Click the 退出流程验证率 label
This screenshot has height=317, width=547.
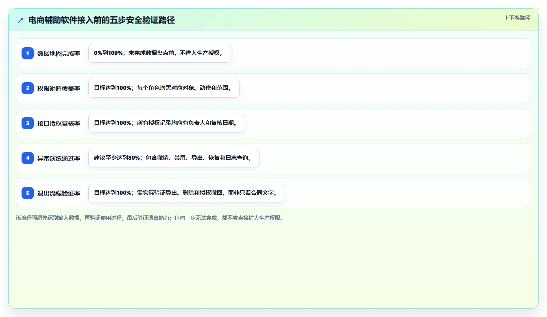(x=59, y=193)
